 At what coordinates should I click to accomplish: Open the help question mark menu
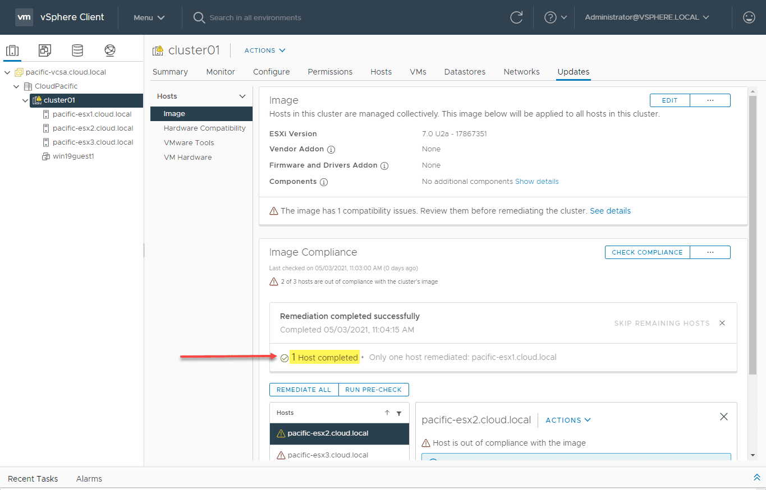click(556, 17)
